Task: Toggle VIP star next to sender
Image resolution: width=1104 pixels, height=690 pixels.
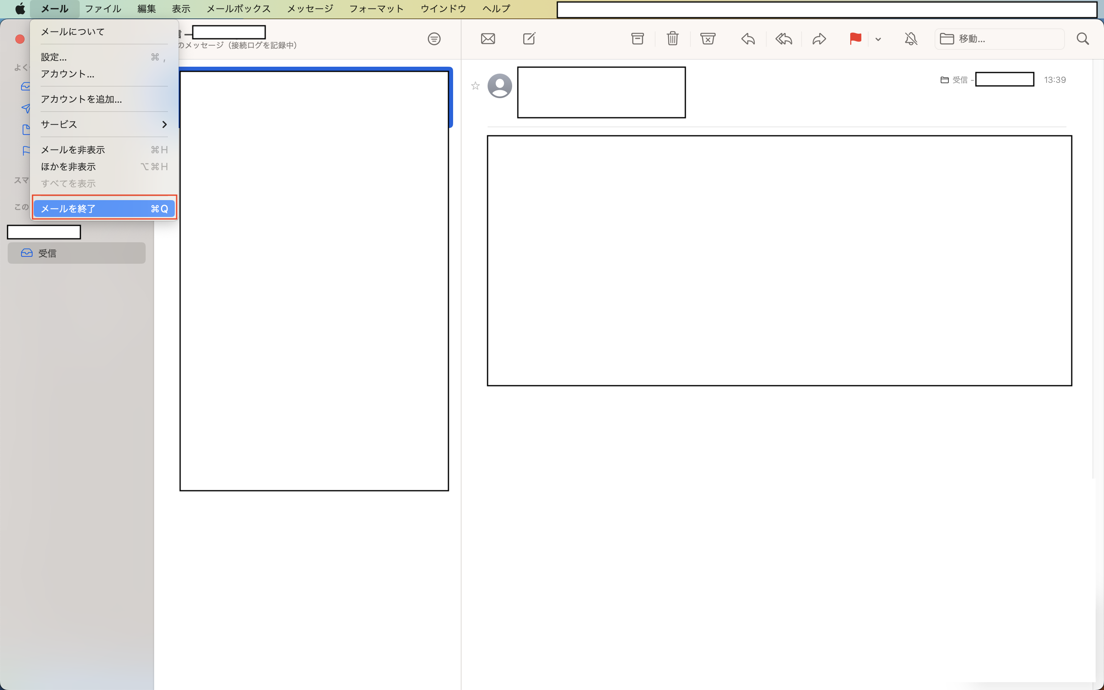Action: point(475,86)
